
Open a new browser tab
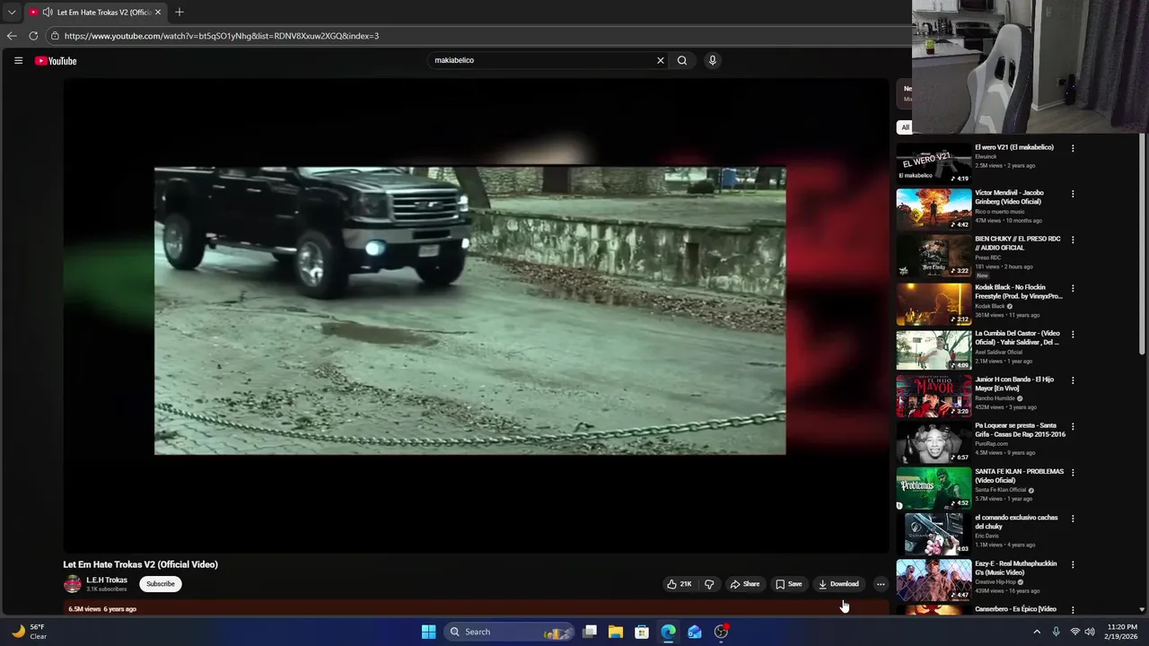[180, 13]
